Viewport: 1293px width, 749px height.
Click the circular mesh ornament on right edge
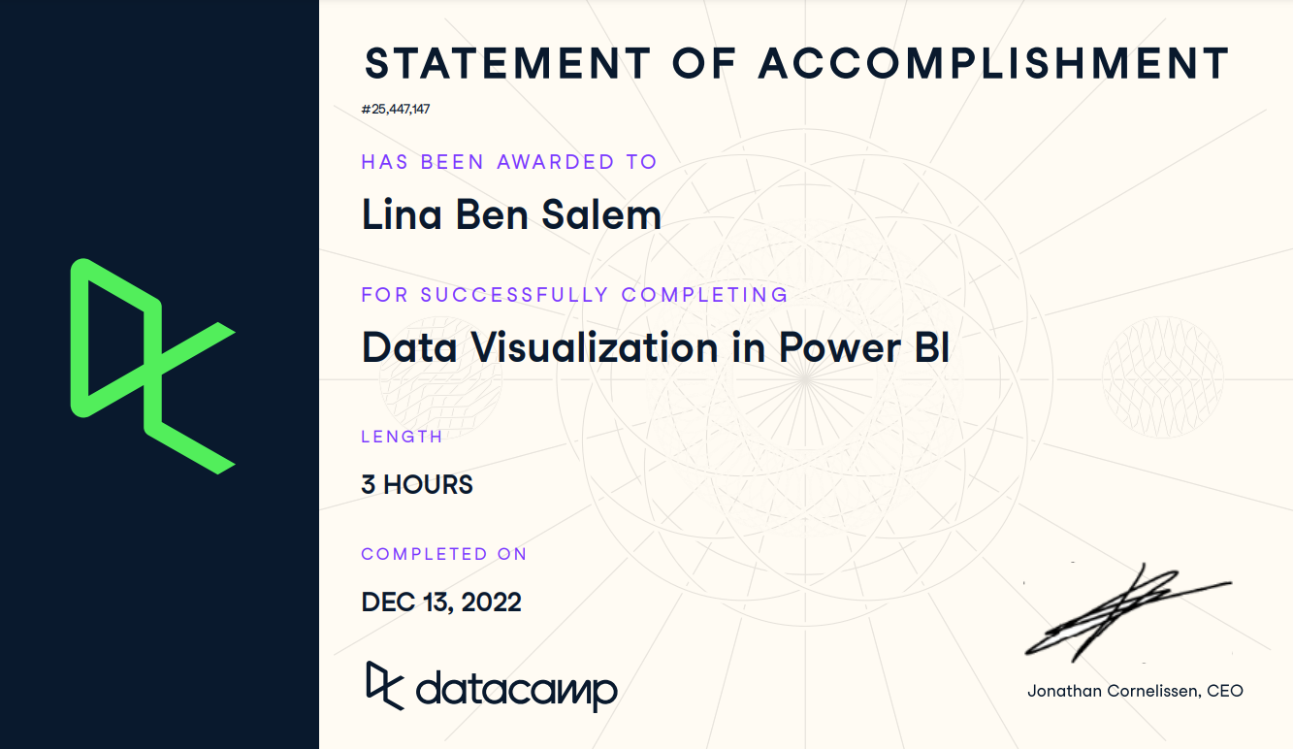(1163, 377)
